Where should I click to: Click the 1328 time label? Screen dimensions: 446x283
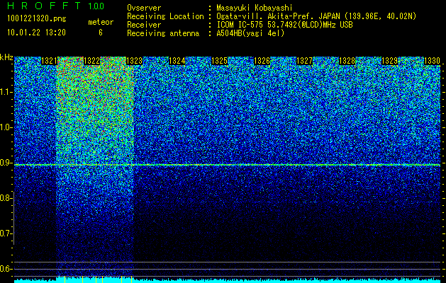[x=347, y=61]
